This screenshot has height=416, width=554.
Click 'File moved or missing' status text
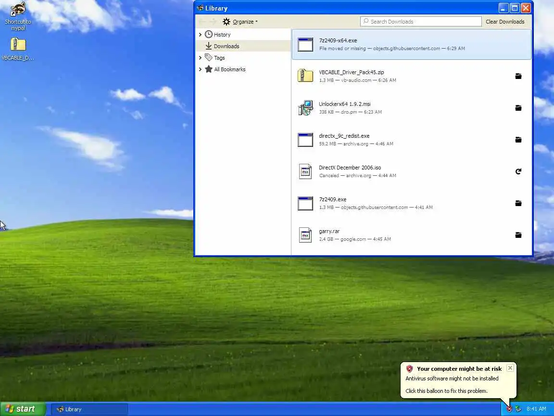tap(342, 49)
